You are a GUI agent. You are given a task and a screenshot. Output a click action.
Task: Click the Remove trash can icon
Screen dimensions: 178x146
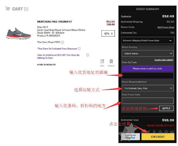111,61
